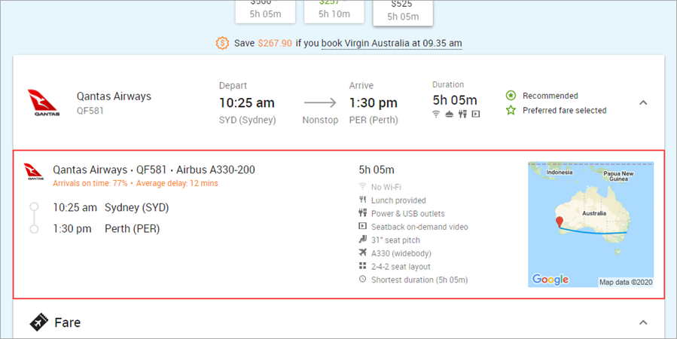Click the orange savings dollar badge icon
The image size is (677, 339).
tap(222, 43)
